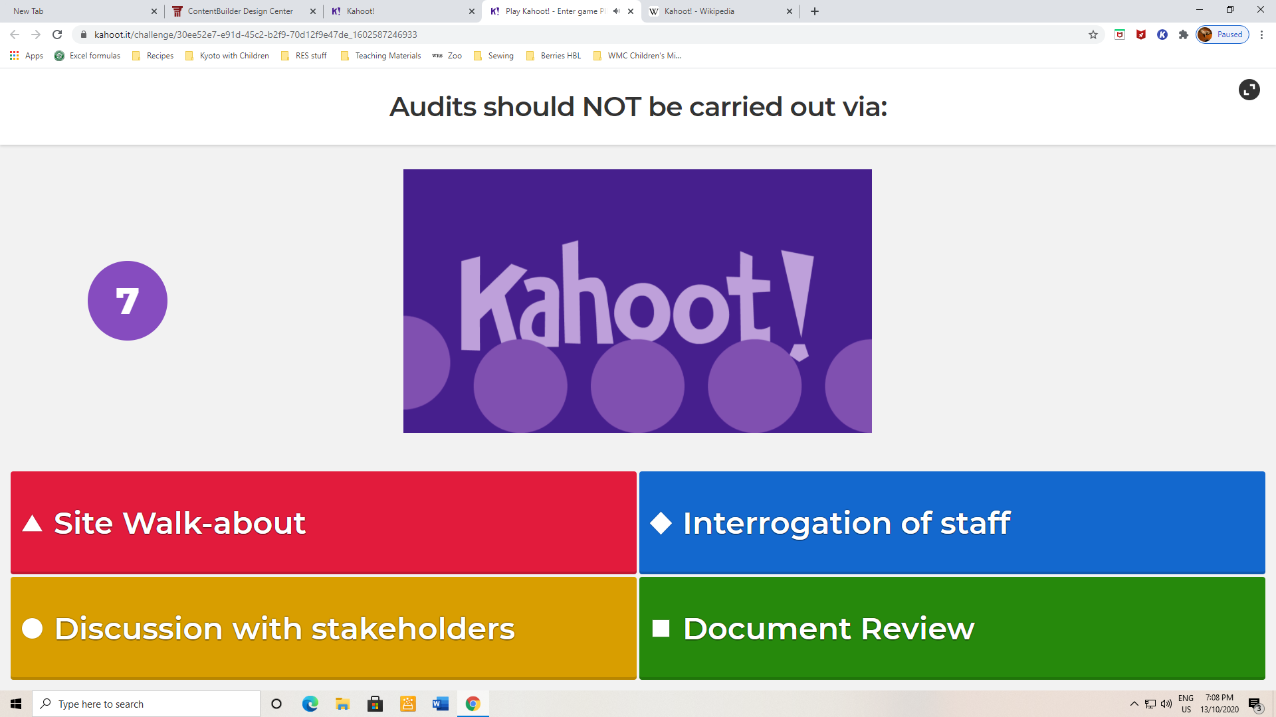The image size is (1276, 717).
Task: Select the Site Walk-about answer
Action: click(323, 522)
